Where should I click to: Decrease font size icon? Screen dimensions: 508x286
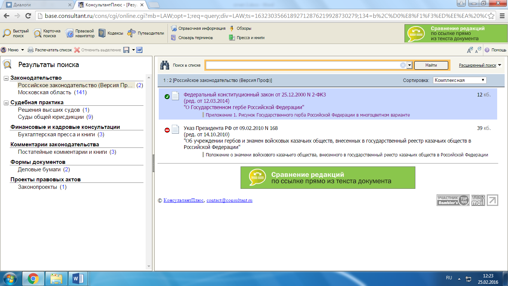[478, 50]
